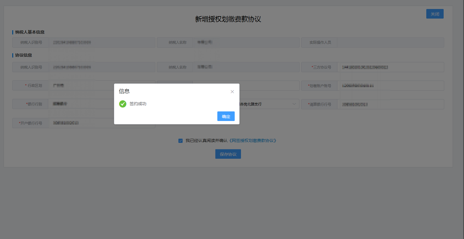Click the 划缴账户账号 input field
The width and height of the screenshot is (464, 239).
click(x=390, y=86)
